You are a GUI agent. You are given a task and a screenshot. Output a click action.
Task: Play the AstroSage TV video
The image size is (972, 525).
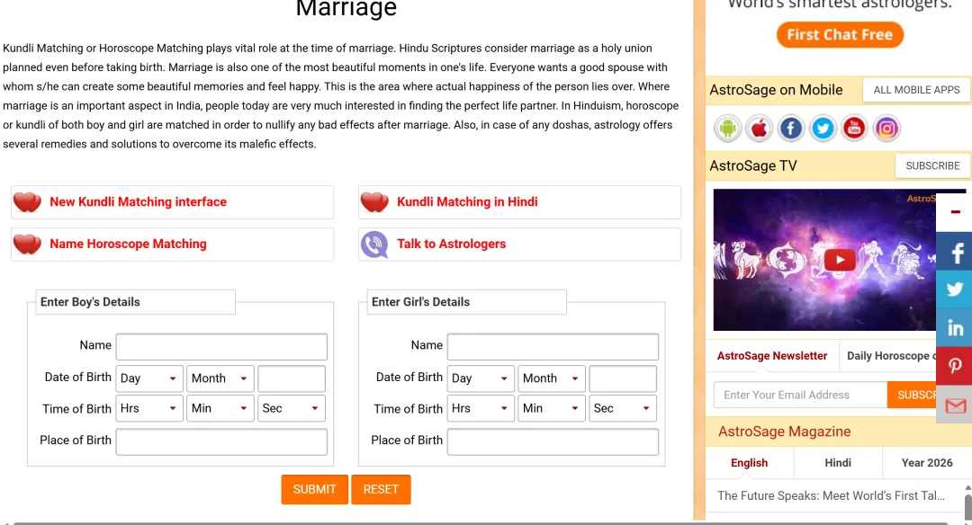(840, 260)
